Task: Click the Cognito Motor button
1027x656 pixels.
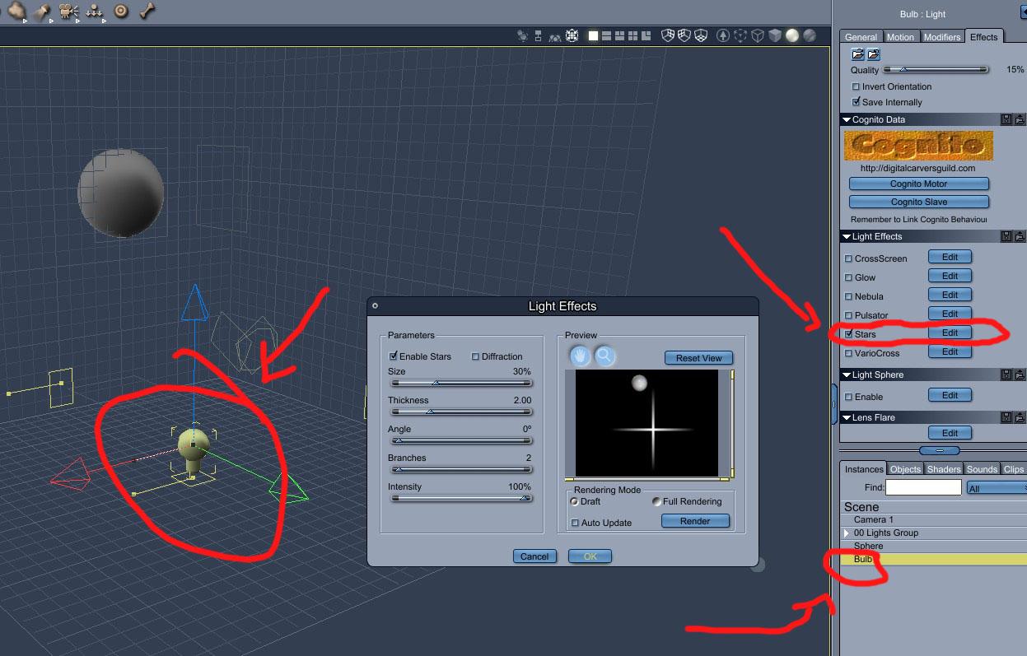Action: pyautogui.click(x=918, y=184)
